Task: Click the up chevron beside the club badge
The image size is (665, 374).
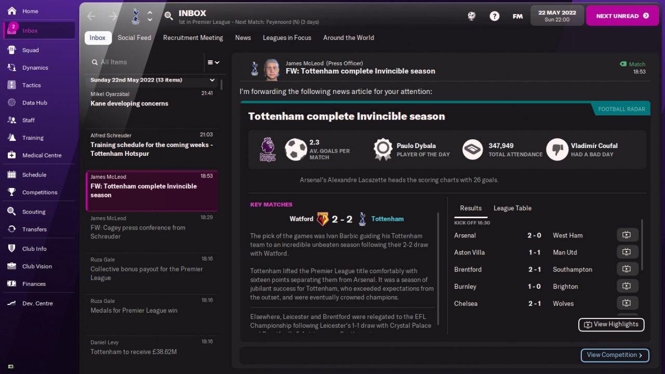Action: coord(150,12)
